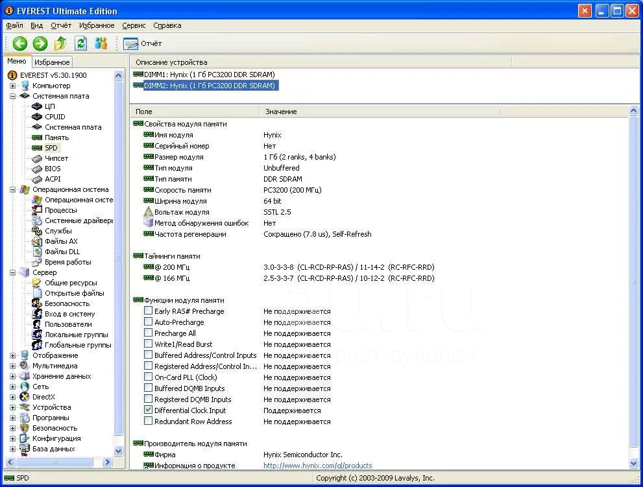Select the DirectX node in sidebar
Image resolution: width=643 pixels, height=487 pixels.
tap(43, 397)
